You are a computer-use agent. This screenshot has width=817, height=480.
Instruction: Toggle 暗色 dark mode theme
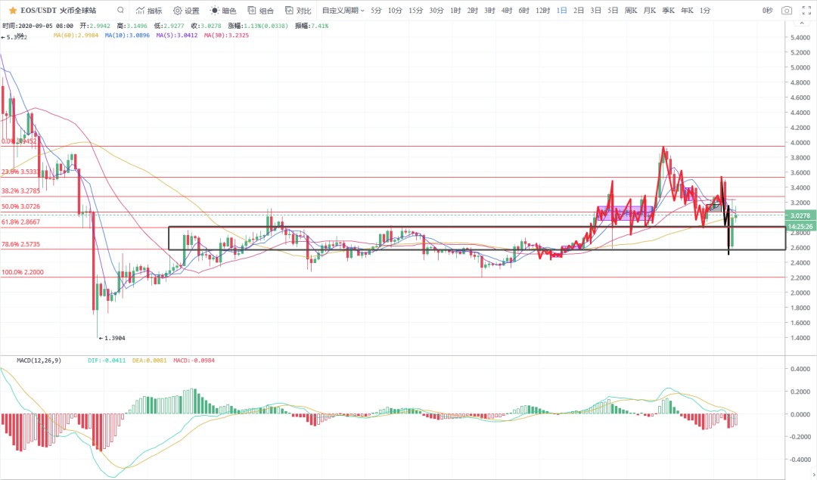[223, 11]
